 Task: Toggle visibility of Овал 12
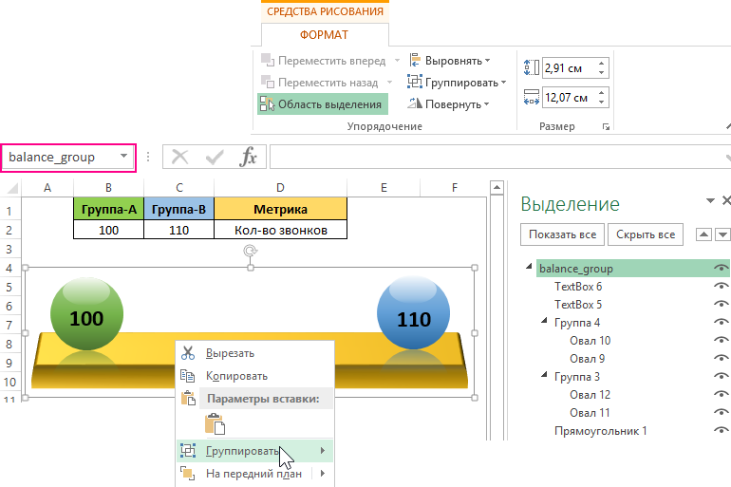click(x=722, y=394)
